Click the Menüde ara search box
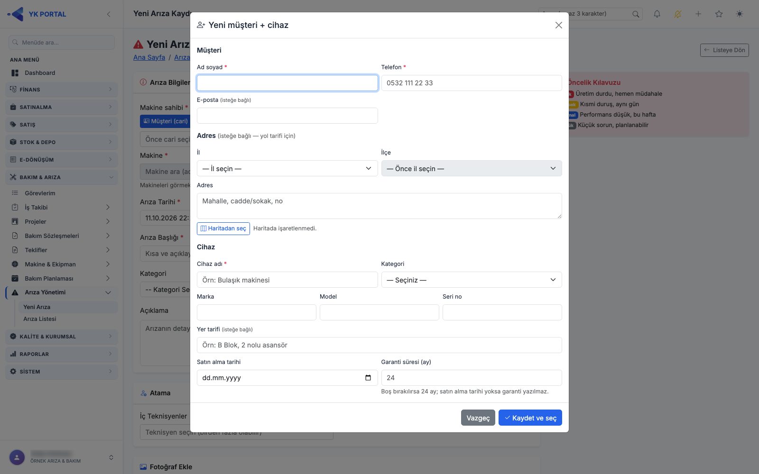 (62, 42)
